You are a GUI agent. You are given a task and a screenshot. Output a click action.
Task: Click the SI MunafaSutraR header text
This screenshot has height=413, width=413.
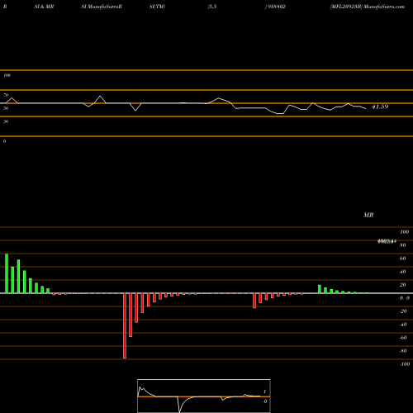tap(102, 7)
